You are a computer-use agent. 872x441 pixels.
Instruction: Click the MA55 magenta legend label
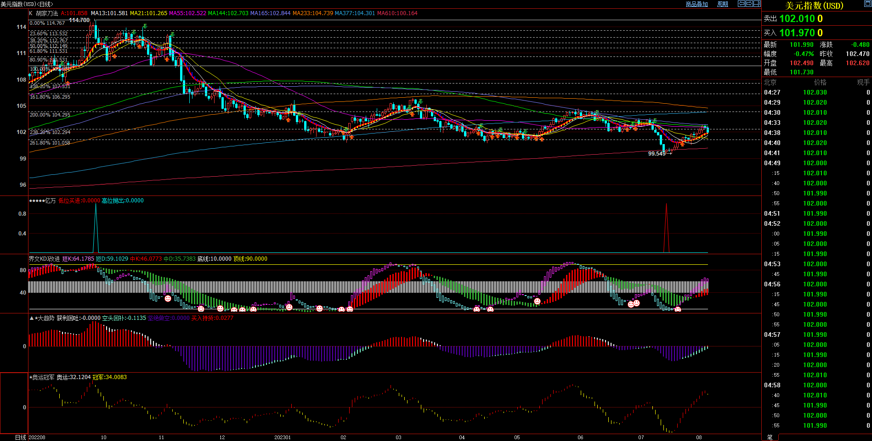pos(187,13)
